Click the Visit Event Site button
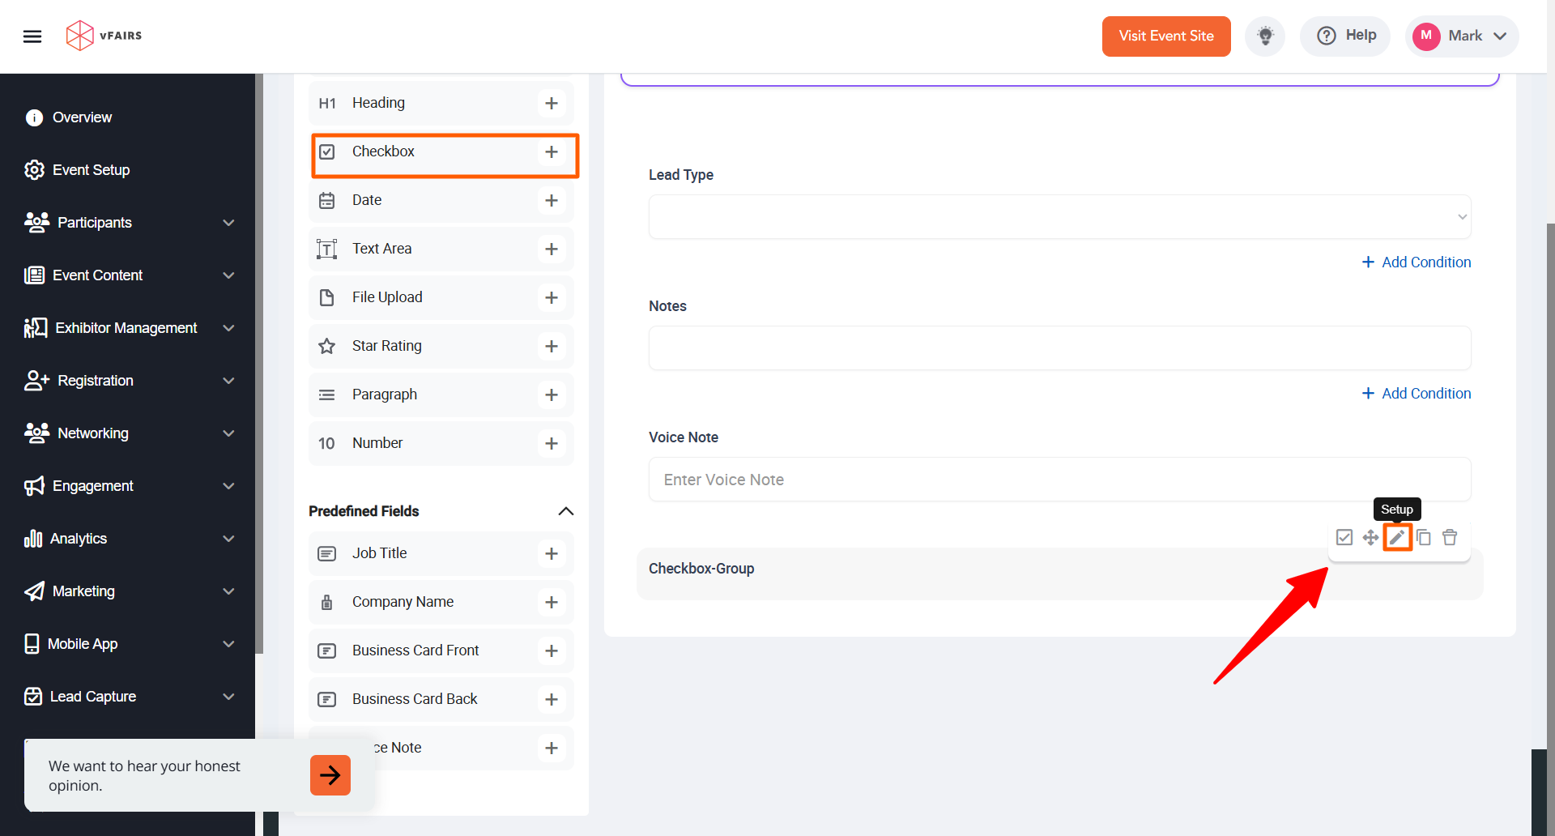This screenshot has height=836, width=1555. coord(1166,36)
